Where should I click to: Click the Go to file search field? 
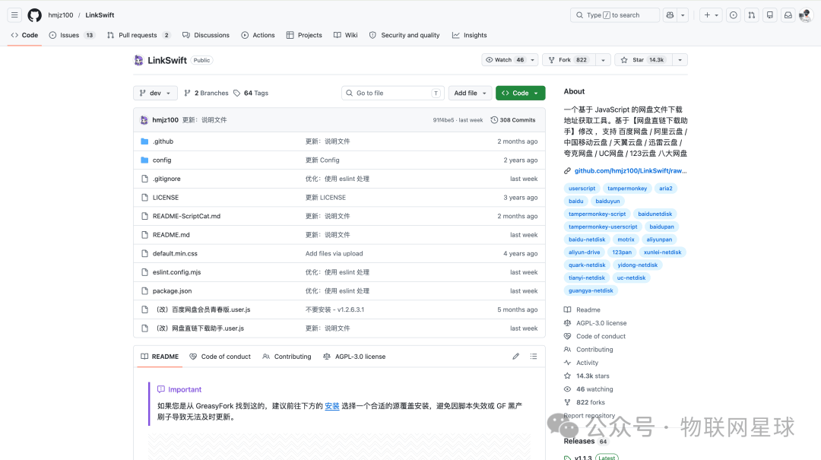(393, 94)
